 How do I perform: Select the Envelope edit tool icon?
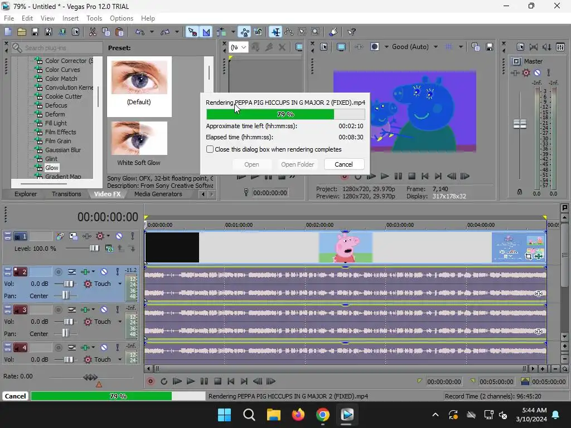[x=289, y=32]
